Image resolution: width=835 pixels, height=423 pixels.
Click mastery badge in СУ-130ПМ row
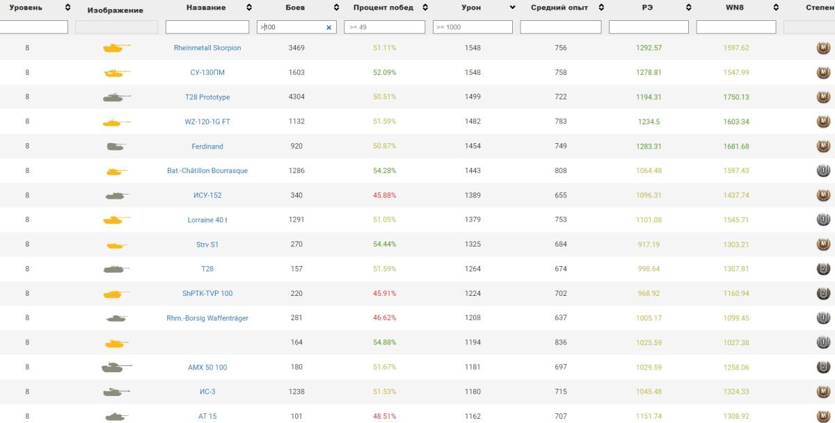823,73
